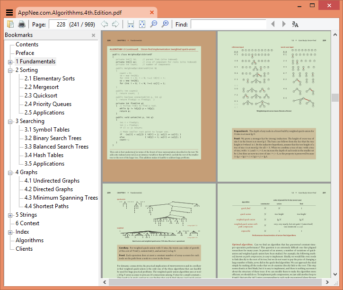The height and width of the screenshot is (290, 343).
Task: Jump to 3.3 Balanced Search Trees
Action: (x=56, y=147)
